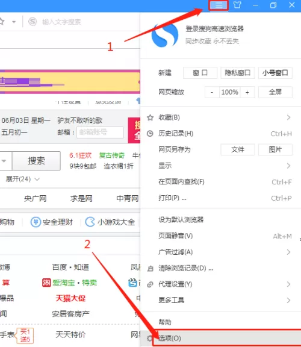Open the dropdown left of 搜索 button

pos(4,161)
